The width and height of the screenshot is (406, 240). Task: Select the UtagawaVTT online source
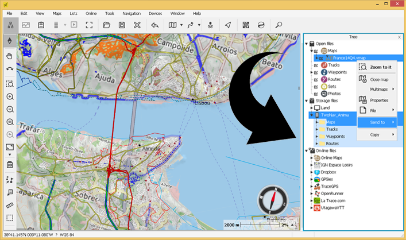point(332,208)
